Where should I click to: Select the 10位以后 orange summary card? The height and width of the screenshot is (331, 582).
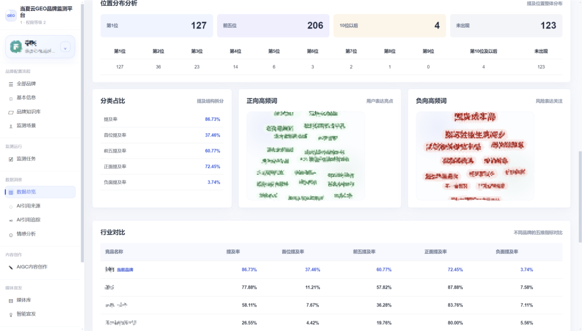[x=390, y=26]
